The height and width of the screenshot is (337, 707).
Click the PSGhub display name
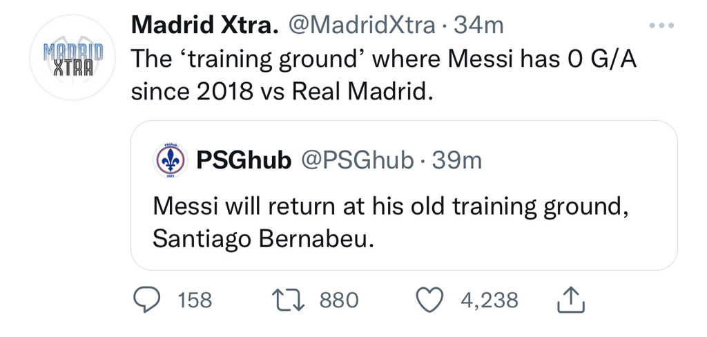244,161
